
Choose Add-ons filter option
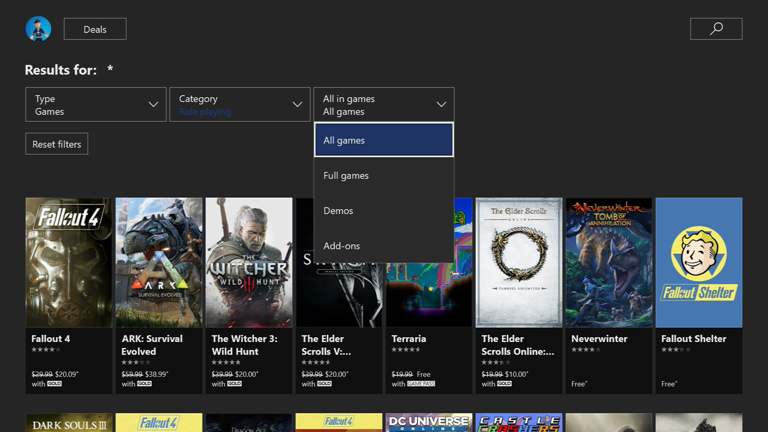tap(384, 245)
